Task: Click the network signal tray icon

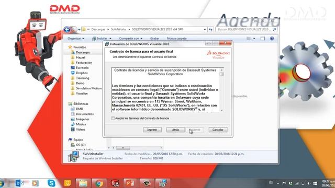Action: coord(297,183)
